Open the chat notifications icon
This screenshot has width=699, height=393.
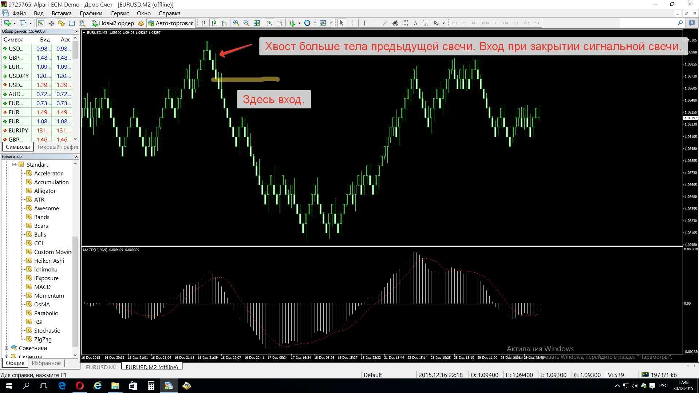[x=691, y=23]
